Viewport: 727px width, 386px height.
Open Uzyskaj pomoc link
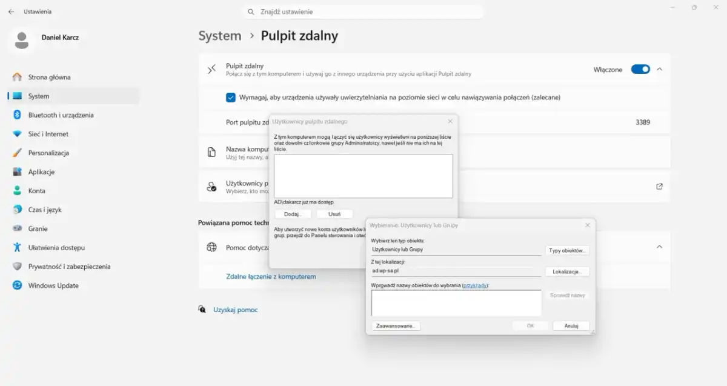[236, 310]
